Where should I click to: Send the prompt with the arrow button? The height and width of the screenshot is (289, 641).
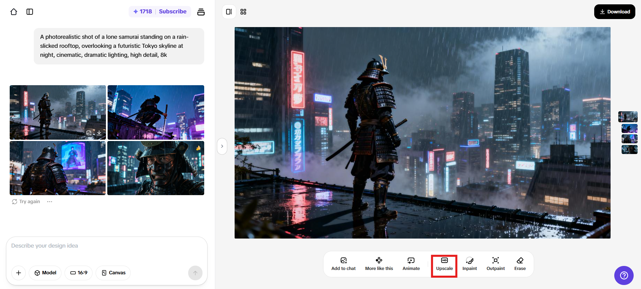tap(196, 273)
